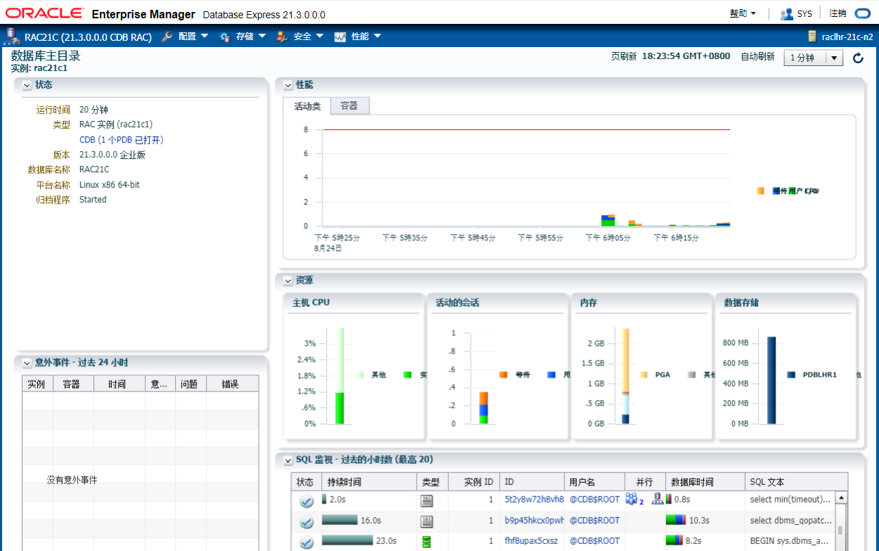Open the 自动刷新 interval dropdown

pyautogui.click(x=834, y=58)
